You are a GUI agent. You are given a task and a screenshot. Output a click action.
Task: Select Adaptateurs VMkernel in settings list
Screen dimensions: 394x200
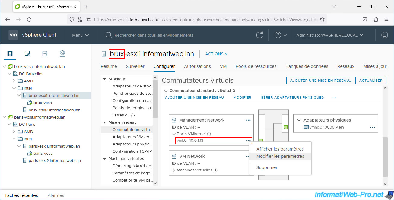pos(132,137)
